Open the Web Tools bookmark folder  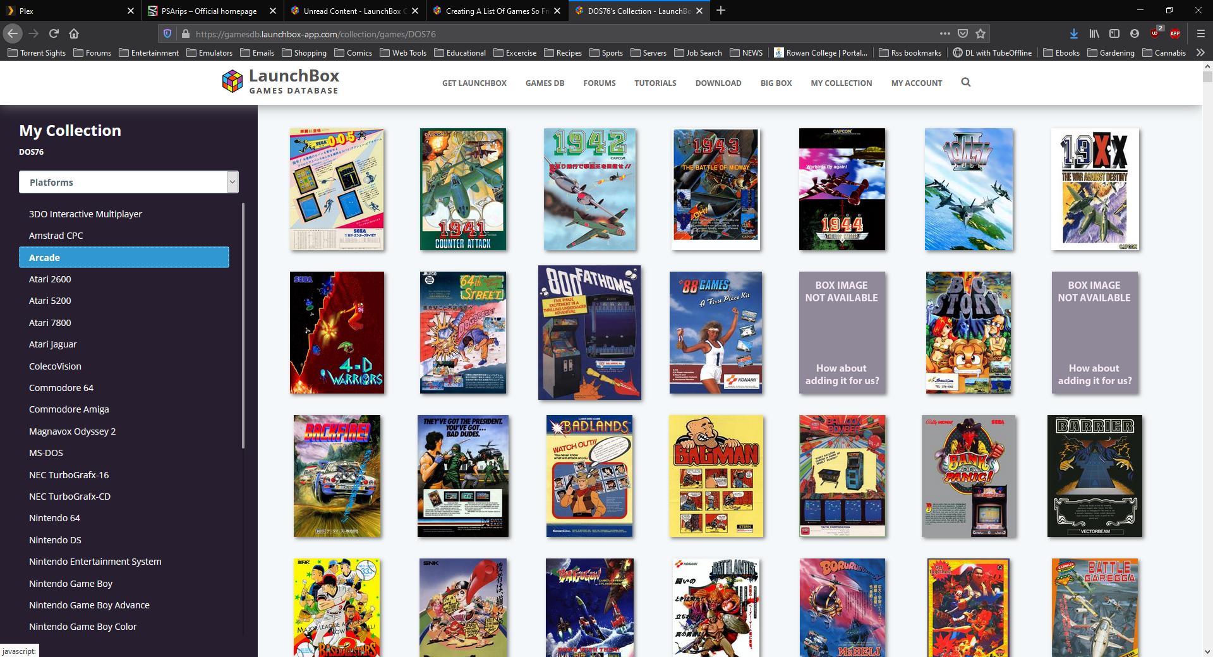403,52
